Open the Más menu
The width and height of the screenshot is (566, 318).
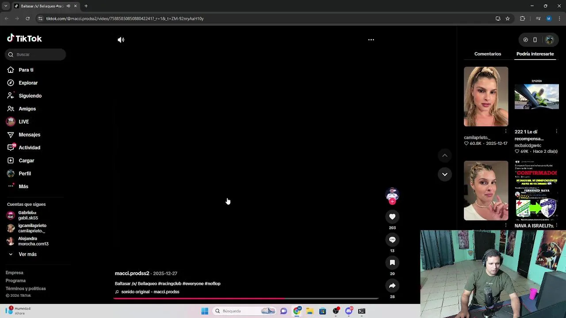click(x=23, y=186)
